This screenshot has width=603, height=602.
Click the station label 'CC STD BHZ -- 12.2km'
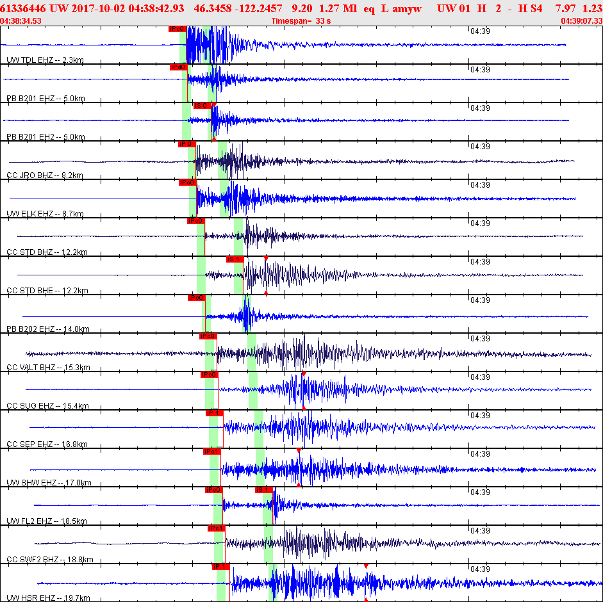click(47, 252)
